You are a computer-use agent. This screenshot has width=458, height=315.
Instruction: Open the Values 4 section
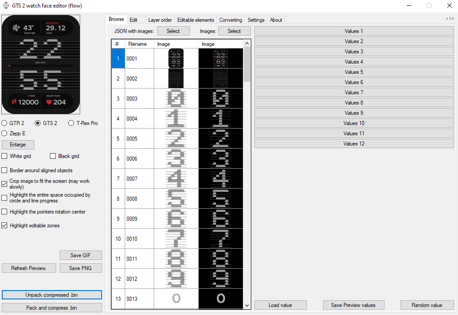(354, 61)
